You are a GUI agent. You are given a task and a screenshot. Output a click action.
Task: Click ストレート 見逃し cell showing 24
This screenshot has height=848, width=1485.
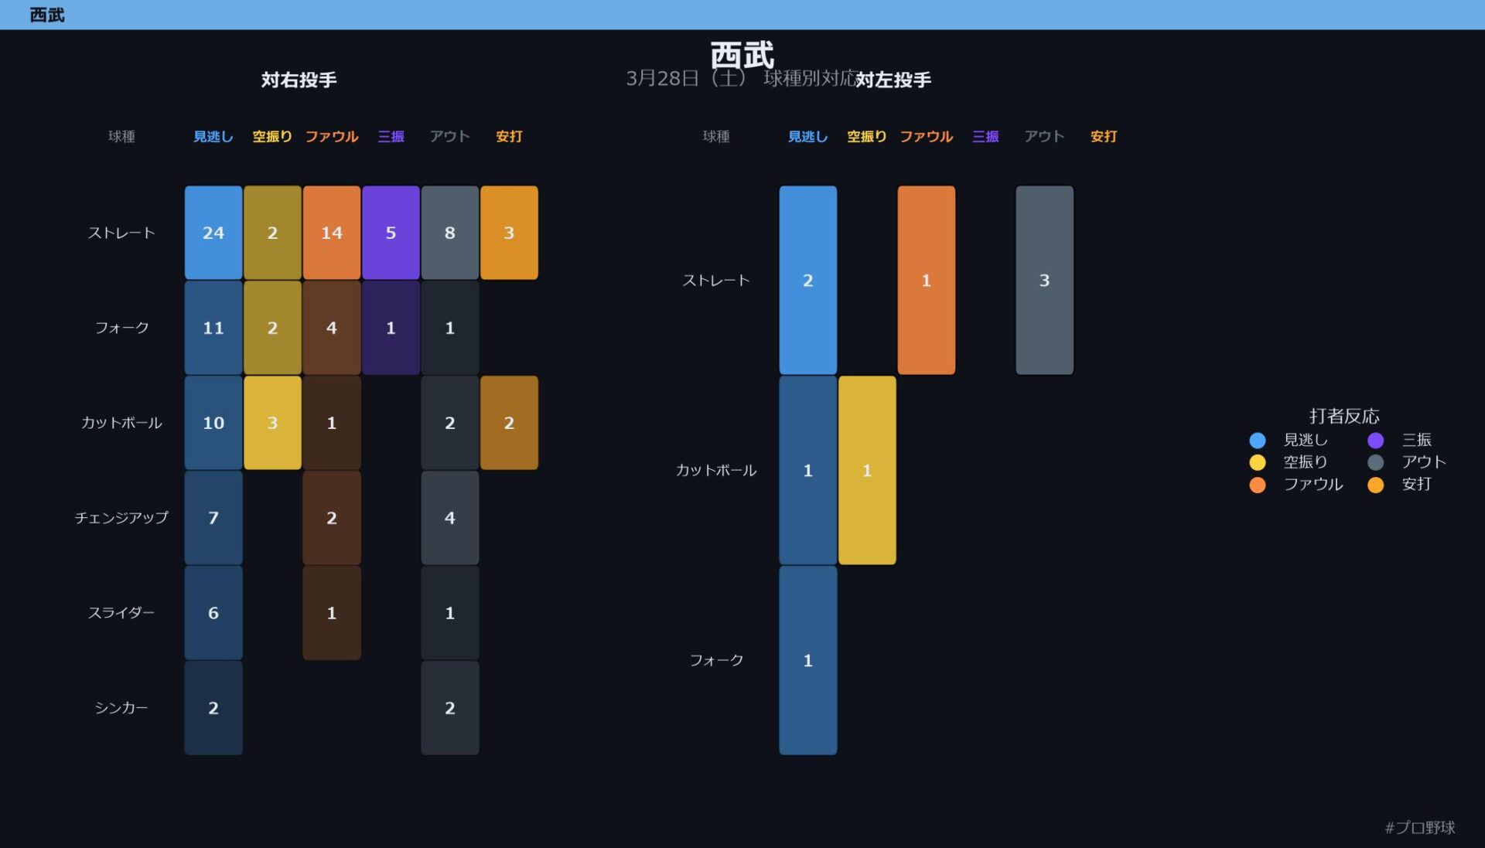click(x=213, y=233)
